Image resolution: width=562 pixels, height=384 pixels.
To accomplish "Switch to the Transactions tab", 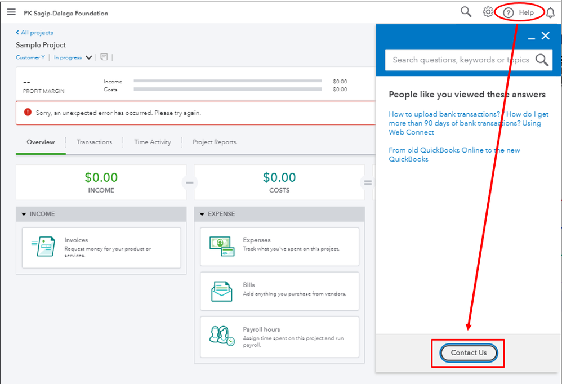I will coord(94,142).
